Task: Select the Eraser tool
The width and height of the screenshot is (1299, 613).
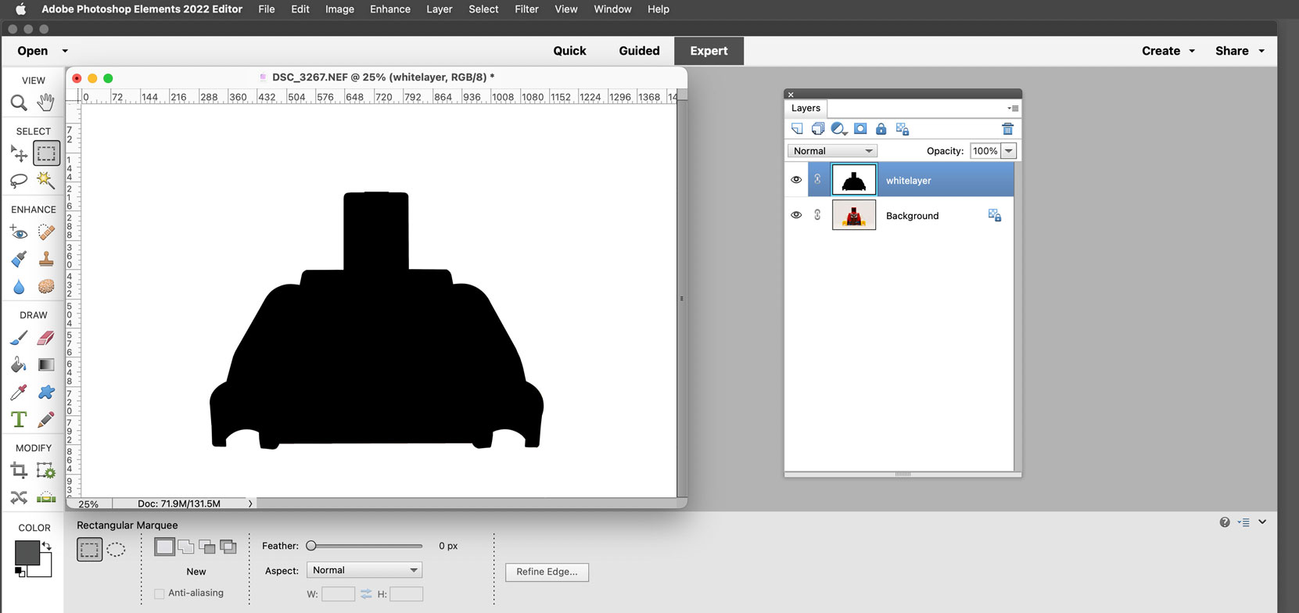Action: (46, 338)
